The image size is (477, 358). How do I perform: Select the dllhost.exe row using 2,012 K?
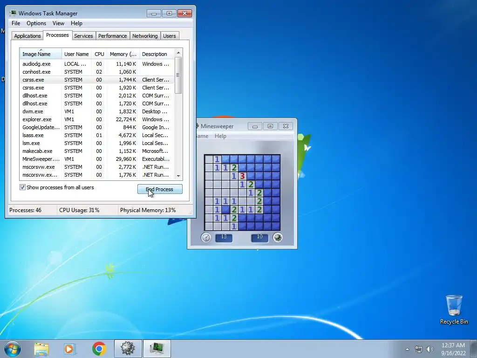tap(97, 96)
